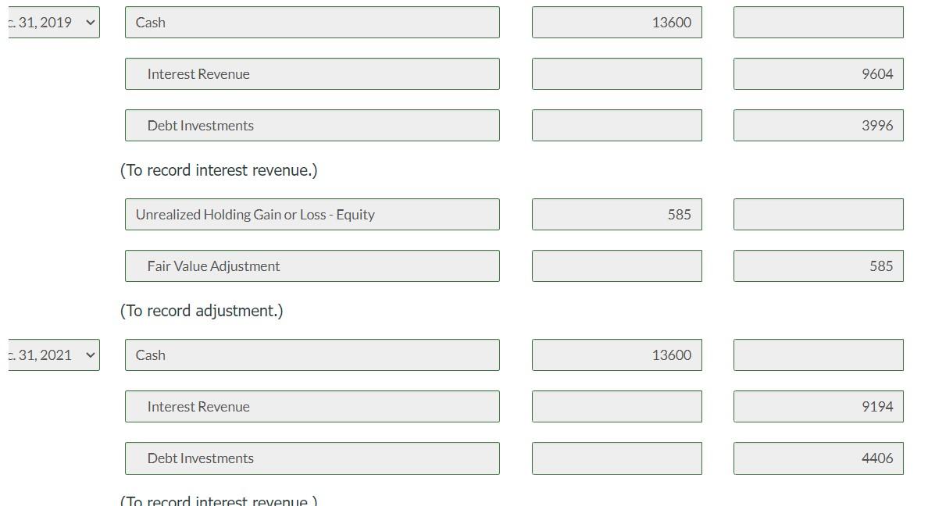
Task: Open the Dec. 31, 2021 date dropdown
Action: coord(47,355)
